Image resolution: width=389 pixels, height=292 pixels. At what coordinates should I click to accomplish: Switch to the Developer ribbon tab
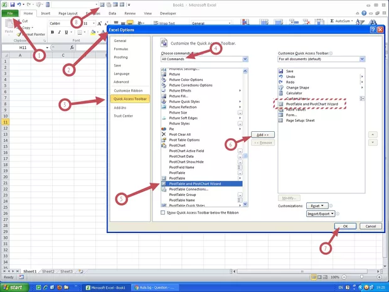[168, 13]
